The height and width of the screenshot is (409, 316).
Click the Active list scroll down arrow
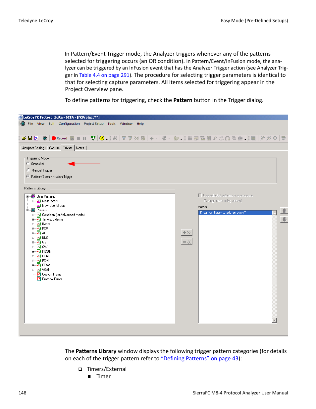click(274, 321)
